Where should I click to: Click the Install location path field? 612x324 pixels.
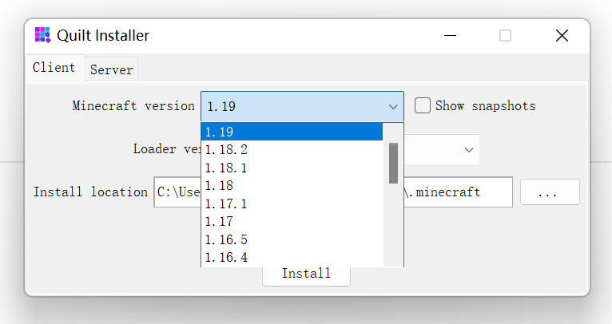tap(176, 192)
